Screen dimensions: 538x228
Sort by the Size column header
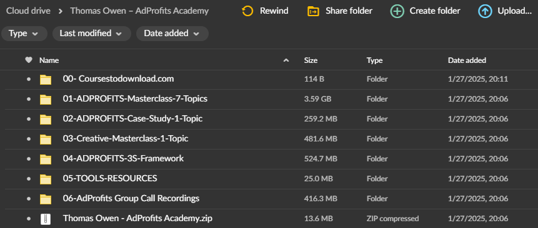311,60
